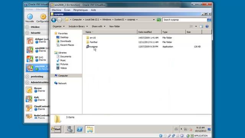The width and height of the screenshot is (245, 138).
Task: Click the green refresh button beside address bar
Action: [x=159, y=20]
